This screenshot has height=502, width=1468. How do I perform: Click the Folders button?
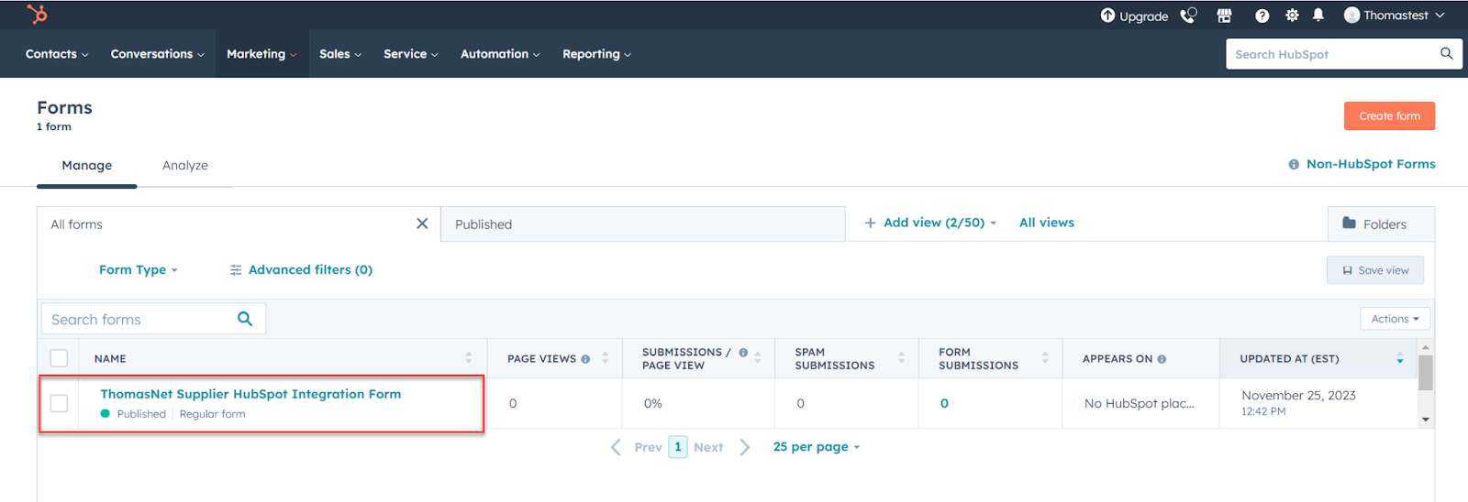[1381, 224]
